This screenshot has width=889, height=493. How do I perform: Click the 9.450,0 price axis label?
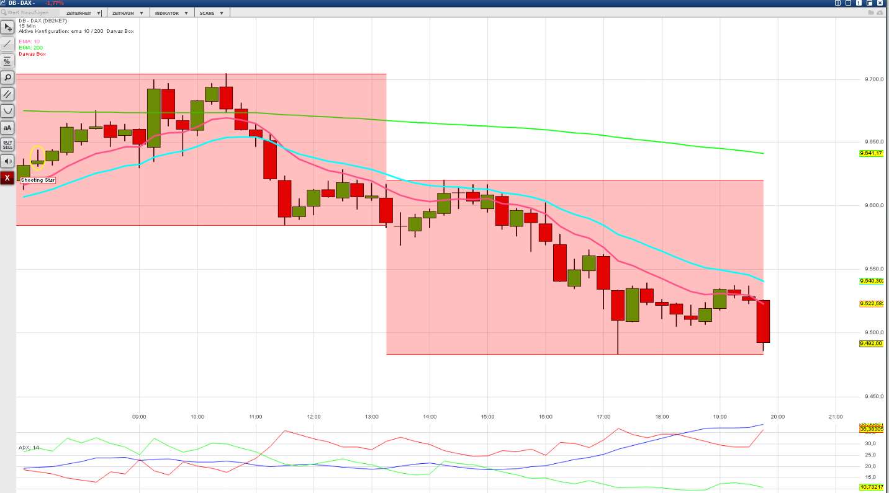[873, 397]
